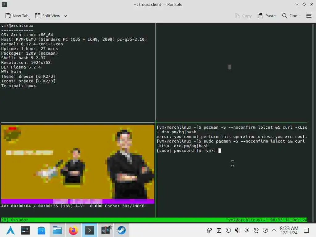The width and height of the screenshot is (316, 237).
Task: Click the 'Theme: Breeze [GTK2/3]' line
Action: click(28, 77)
